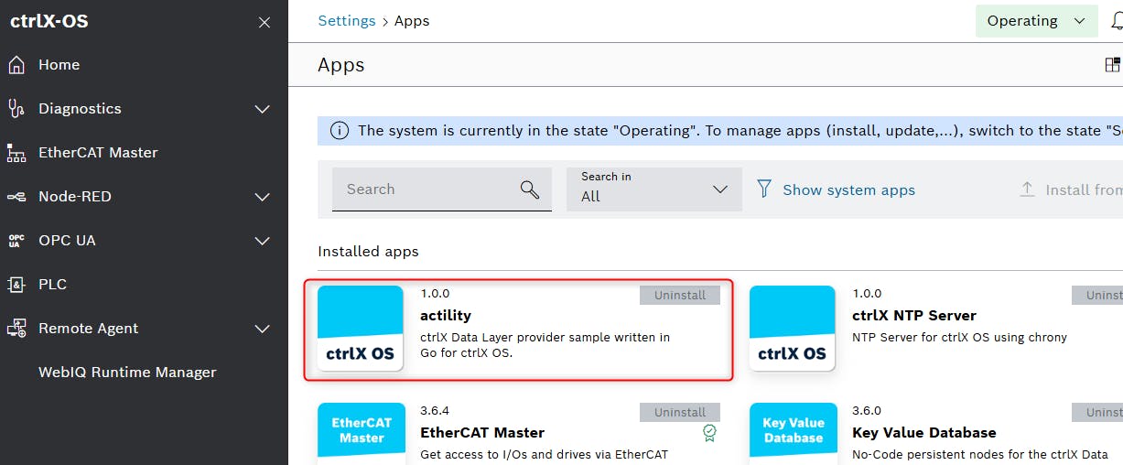Click the Node-RED sidebar icon

[16, 197]
